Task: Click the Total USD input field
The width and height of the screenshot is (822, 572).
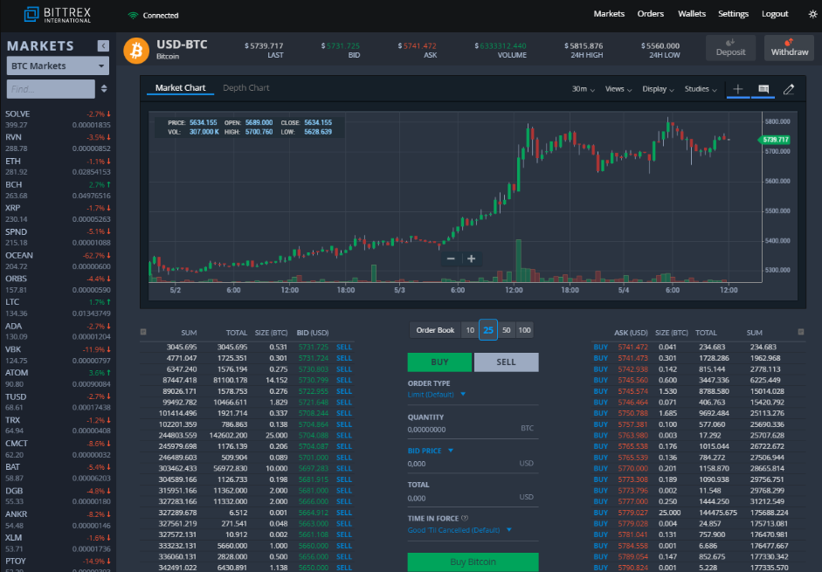Action: (x=472, y=498)
